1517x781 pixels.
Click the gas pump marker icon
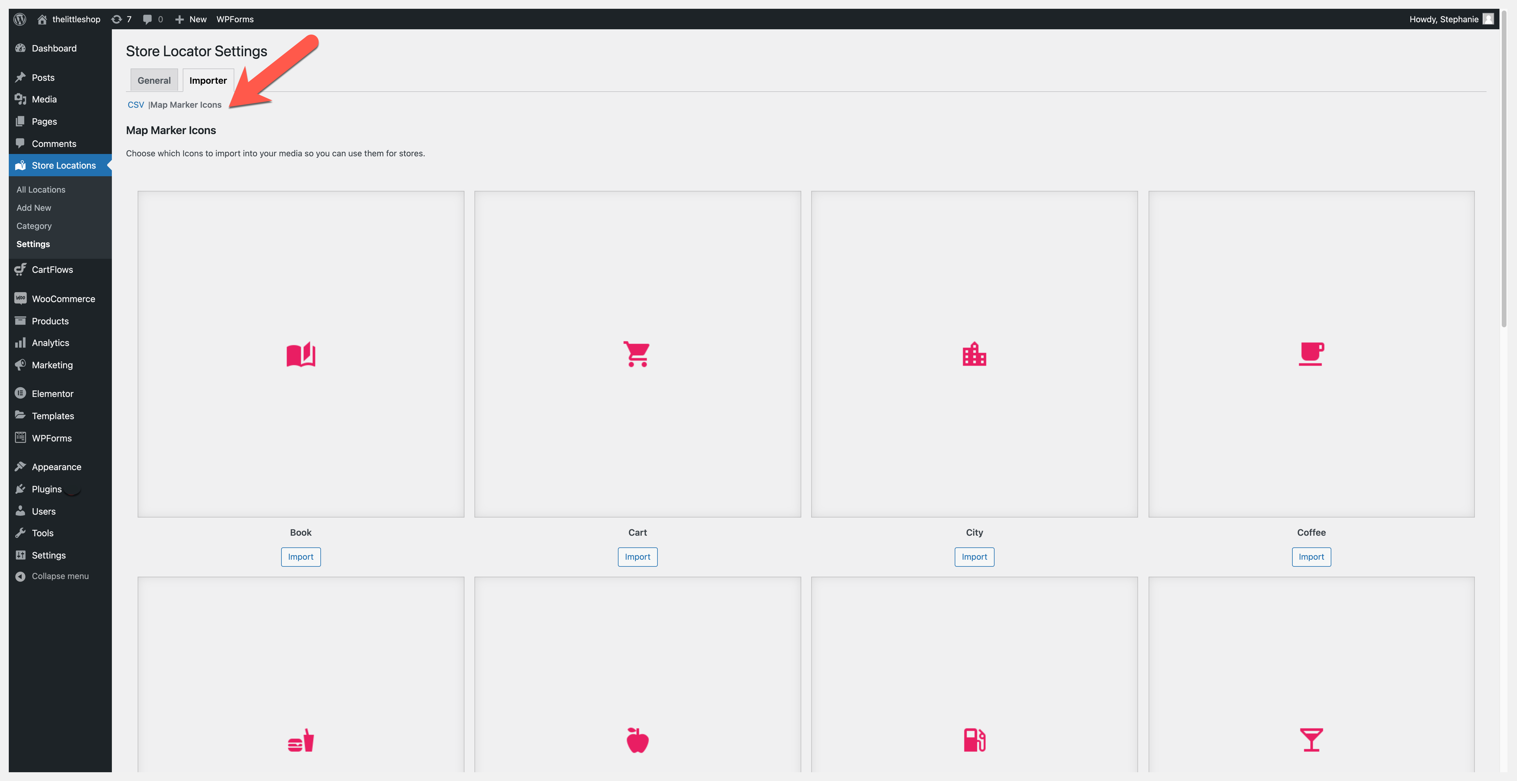click(x=974, y=740)
